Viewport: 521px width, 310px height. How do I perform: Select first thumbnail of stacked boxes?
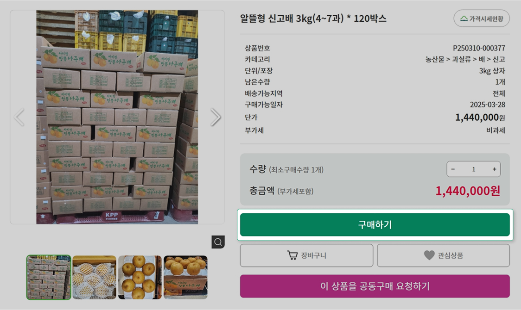tap(49, 277)
